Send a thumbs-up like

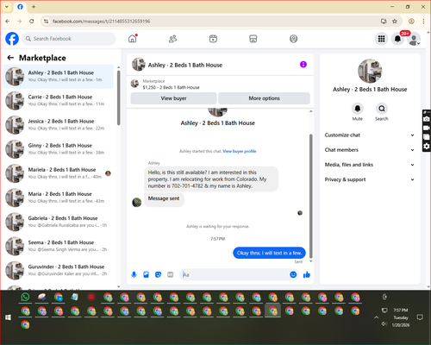307,274
